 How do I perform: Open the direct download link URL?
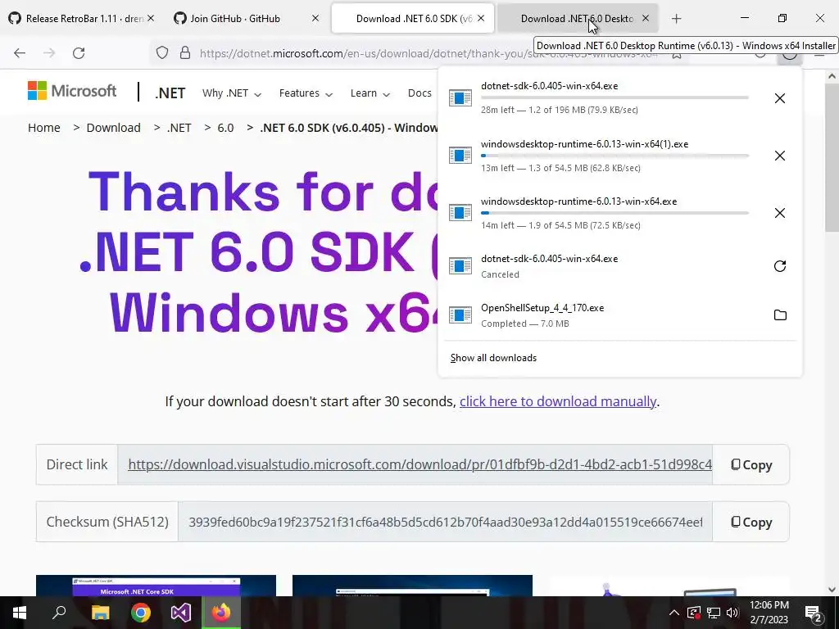pyautogui.click(x=420, y=464)
